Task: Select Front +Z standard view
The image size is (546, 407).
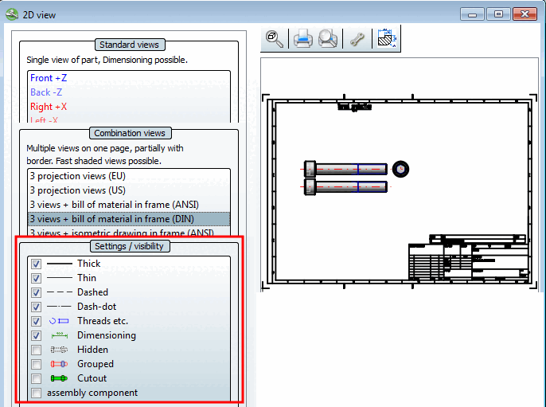Action: tap(129, 78)
